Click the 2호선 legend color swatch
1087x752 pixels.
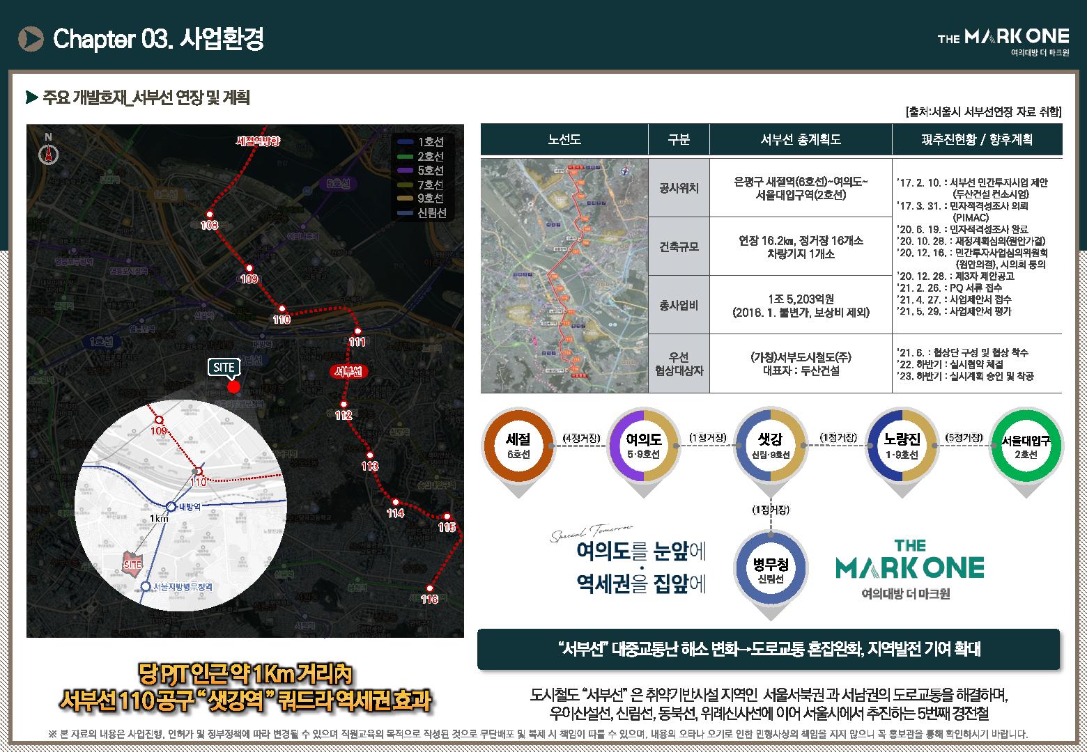[406, 156]
